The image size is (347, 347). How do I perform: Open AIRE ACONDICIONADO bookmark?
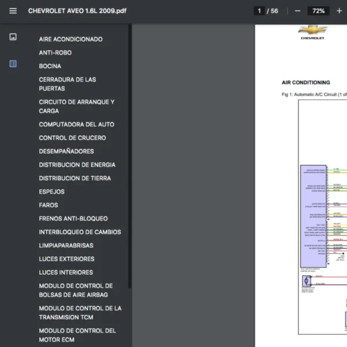click(71, 39)
